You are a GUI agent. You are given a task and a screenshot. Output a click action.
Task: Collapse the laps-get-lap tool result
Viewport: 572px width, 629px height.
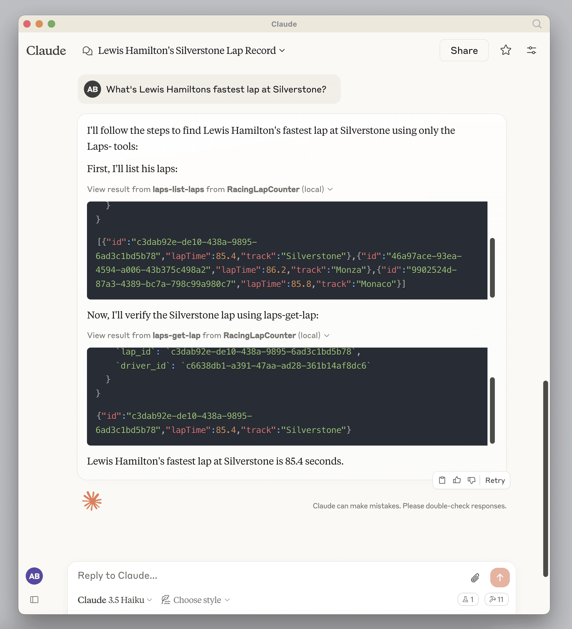[x=327, y=335]
